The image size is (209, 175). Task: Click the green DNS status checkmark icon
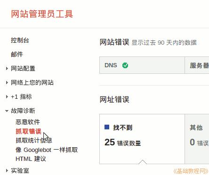pyautogui.click(x=125, y=65)
